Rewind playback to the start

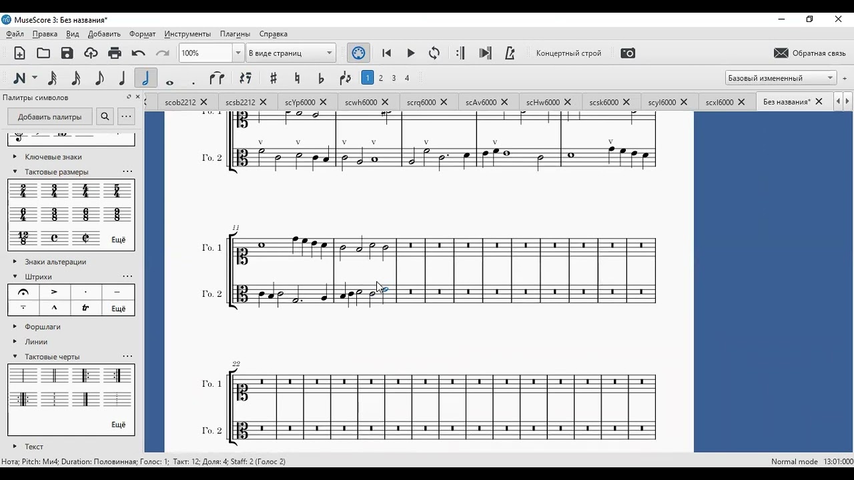386,53
